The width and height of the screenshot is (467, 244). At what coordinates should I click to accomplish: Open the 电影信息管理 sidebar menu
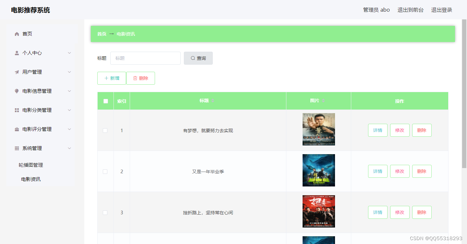[x=42, y=91]
